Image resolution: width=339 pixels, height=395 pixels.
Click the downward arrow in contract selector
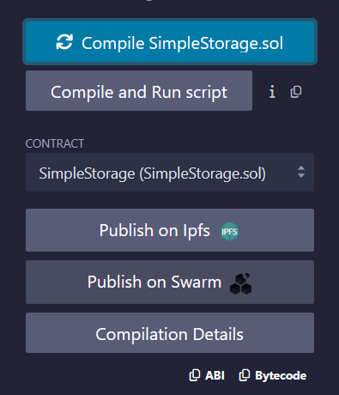(301, 175)
